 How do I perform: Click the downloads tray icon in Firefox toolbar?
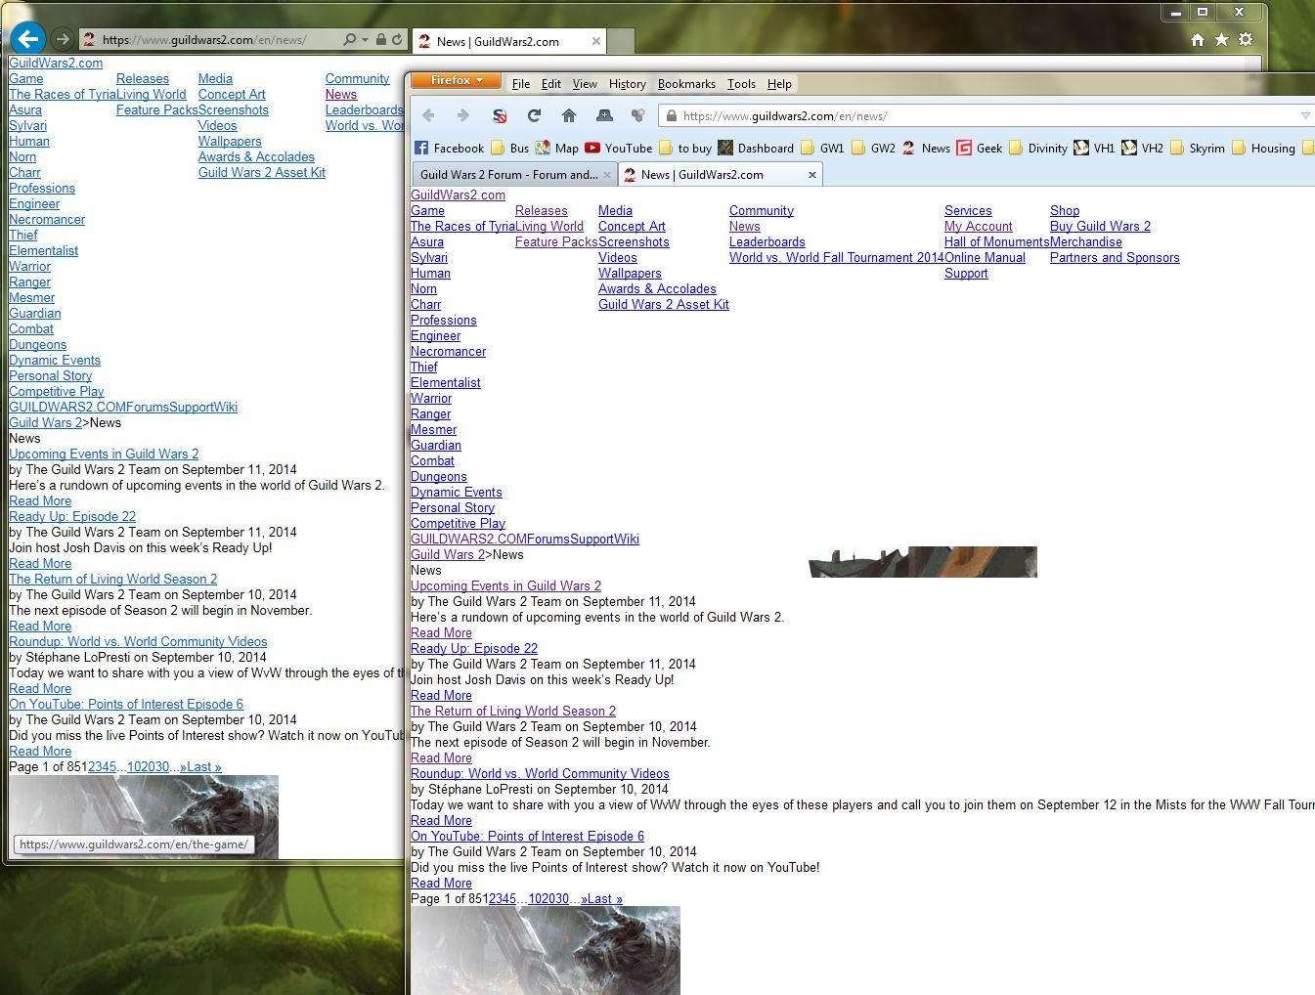[604, 115]
